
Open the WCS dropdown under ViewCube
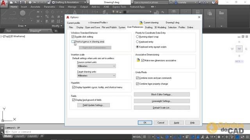[239, 61]
